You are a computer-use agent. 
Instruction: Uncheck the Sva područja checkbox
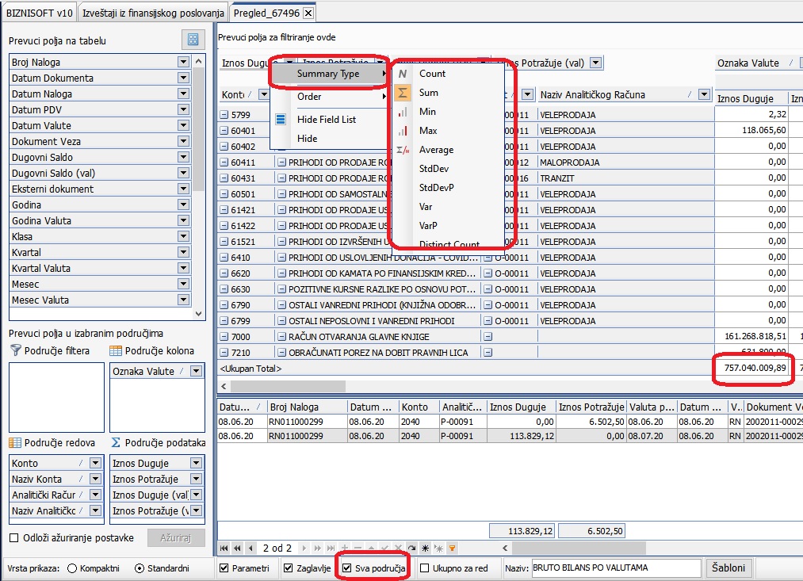(x=346, y=568)
